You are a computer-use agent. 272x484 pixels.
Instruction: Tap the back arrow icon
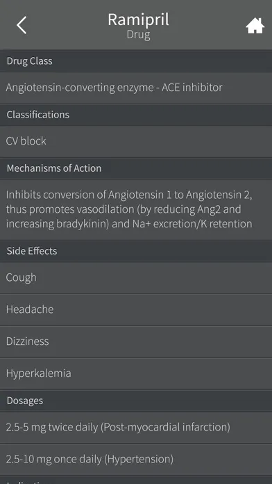(x=22, y=25)
